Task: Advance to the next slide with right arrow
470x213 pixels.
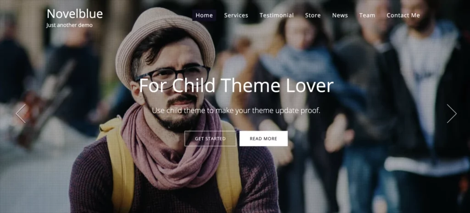Action: point(452,114)
